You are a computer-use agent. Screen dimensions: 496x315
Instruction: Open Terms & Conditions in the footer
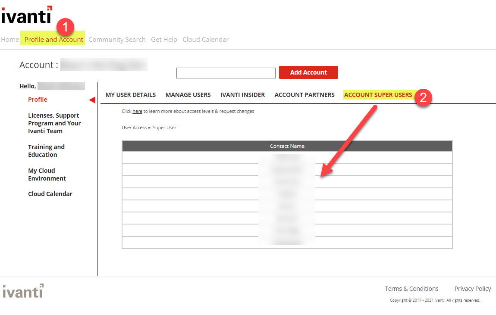tap(411, 288)
